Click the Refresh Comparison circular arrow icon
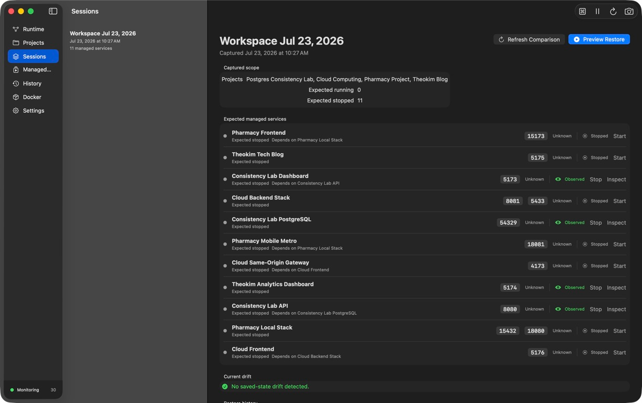Viewport: 642px width, 403px height. [x=501, y=39]
